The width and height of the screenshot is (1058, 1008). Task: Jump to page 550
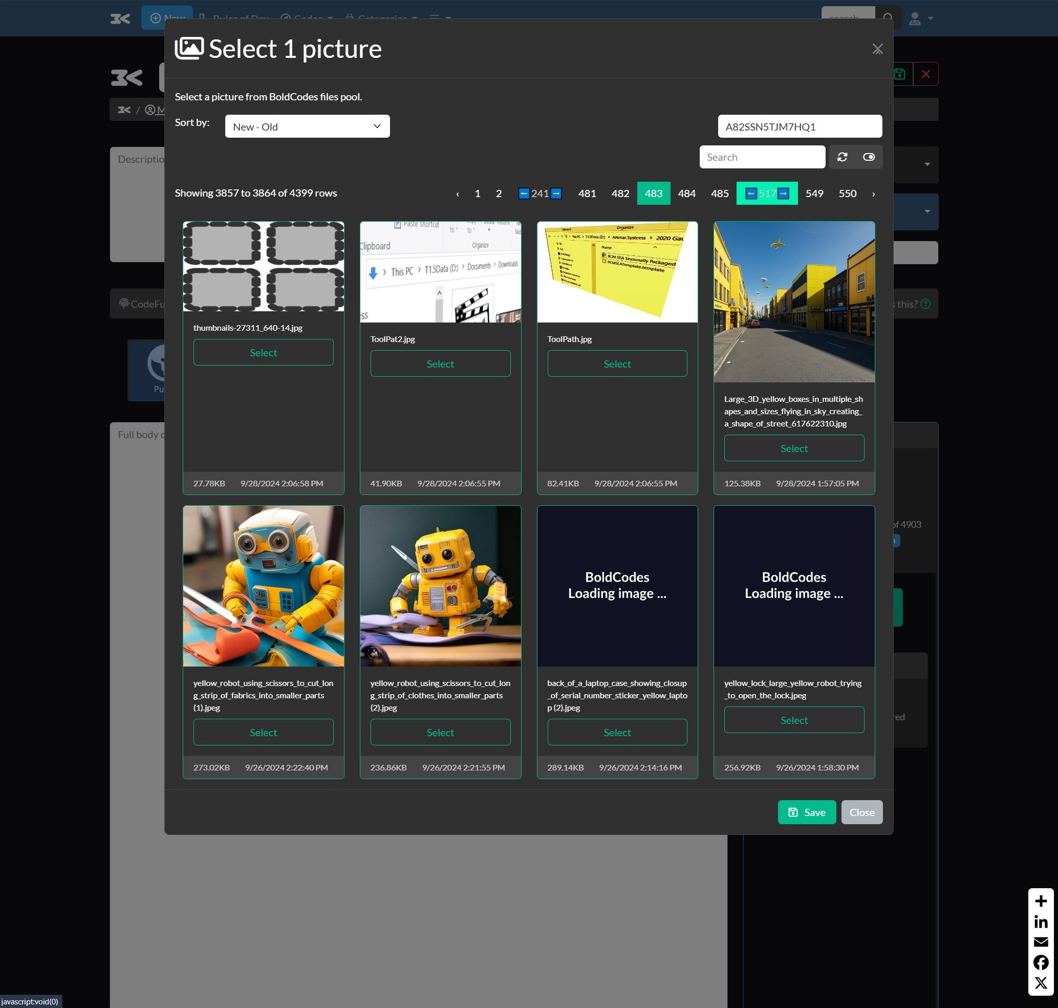coord(847,194)
